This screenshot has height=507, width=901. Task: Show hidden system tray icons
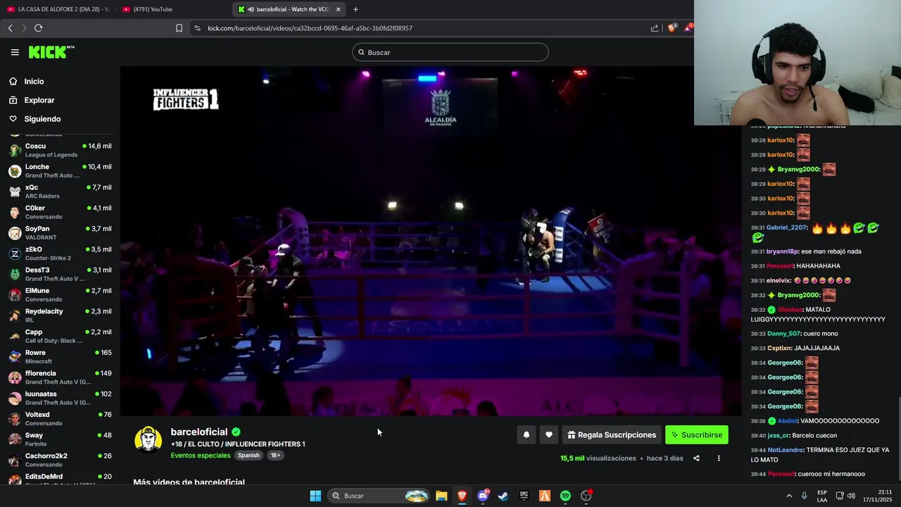[x=789, y=496]
